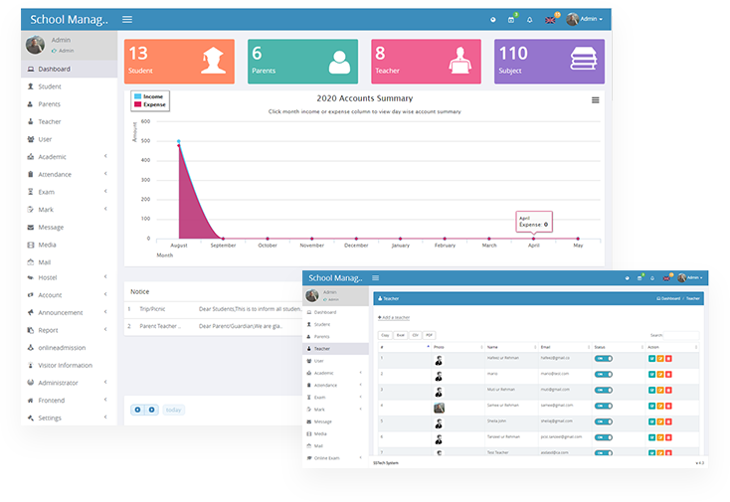
Task: Click the Message envelope icon in Dashboard sidebar
Action: 30,227
